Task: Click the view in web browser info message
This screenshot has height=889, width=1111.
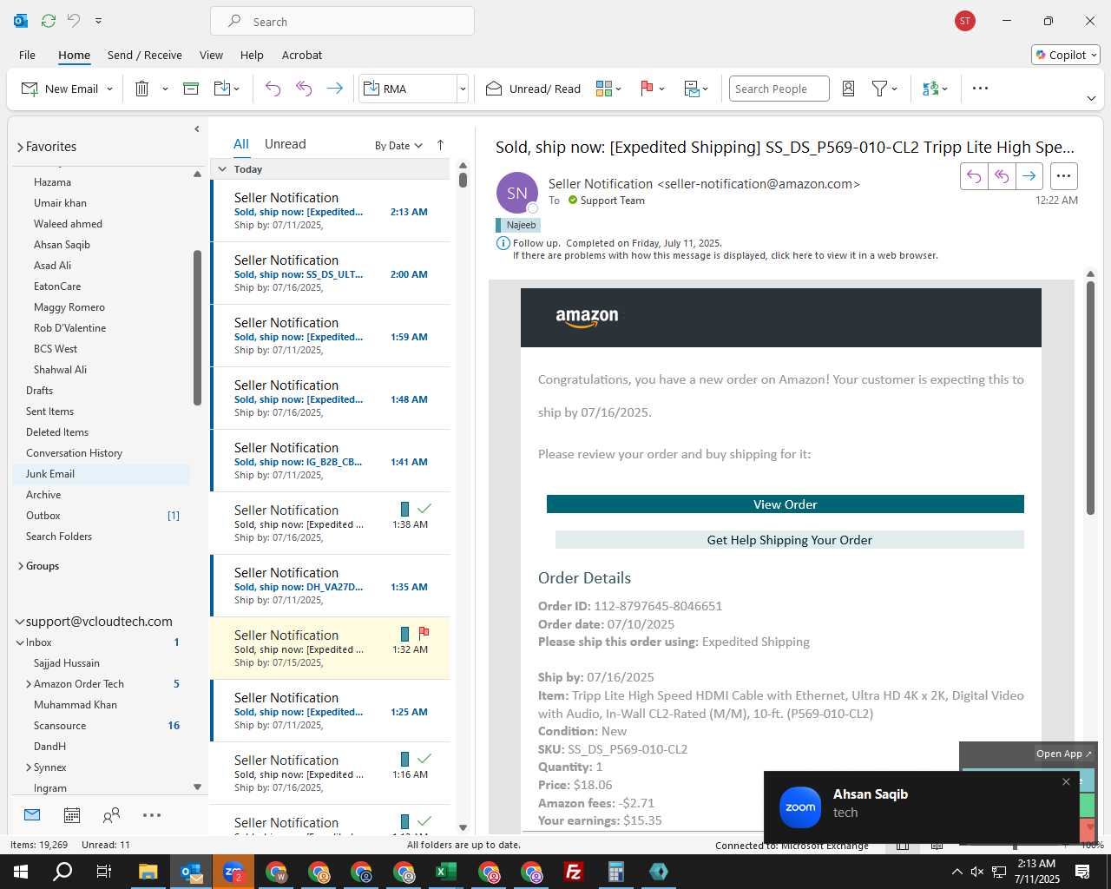Action: point(725,255)
